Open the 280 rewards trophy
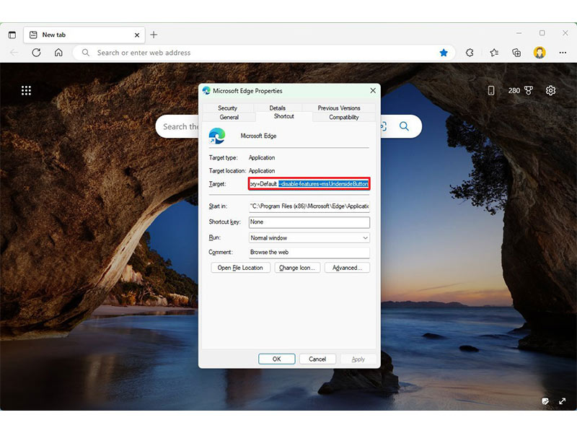Screen dimensions: 577x433 (521, 91)
